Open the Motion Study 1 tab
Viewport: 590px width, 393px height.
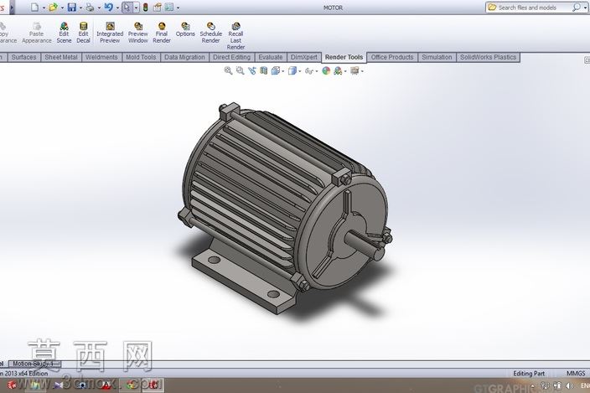pos(34,364)
